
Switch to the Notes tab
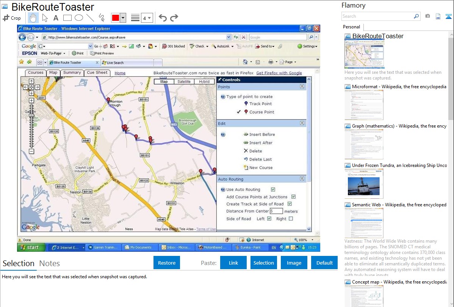pos(50,263)
